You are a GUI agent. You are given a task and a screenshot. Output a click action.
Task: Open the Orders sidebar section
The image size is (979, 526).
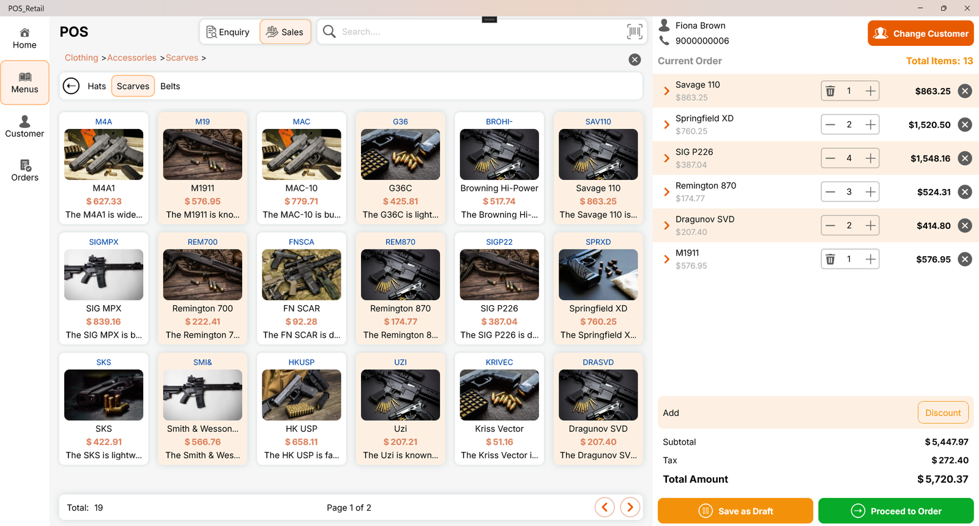click(24, 171)
